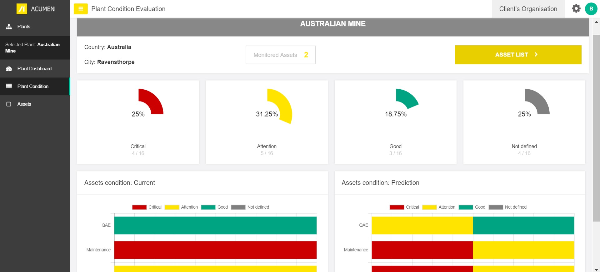Click the Acumen logo icon
The width and height of the screenshot is (600, 272).
point(22,9)
